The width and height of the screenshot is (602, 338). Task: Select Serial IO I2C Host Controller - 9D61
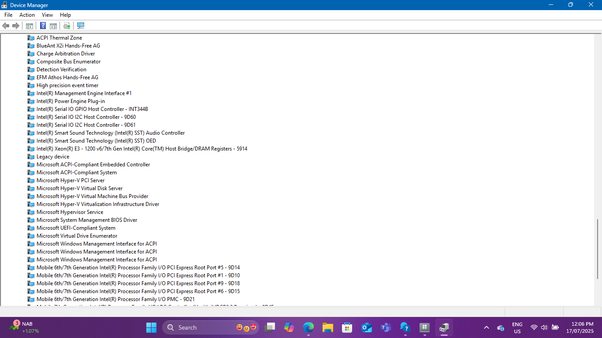[x=86, y=125]
